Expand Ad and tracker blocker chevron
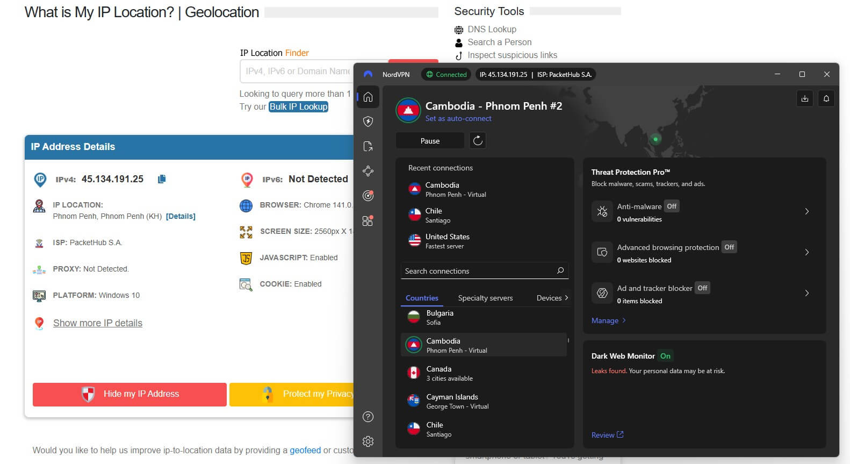This screenshot has width=850, height=464. (807, 293)
